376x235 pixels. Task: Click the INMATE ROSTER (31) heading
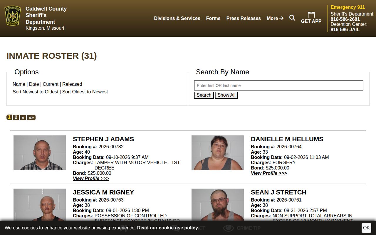pyautogui.click(x=52, y=56)
